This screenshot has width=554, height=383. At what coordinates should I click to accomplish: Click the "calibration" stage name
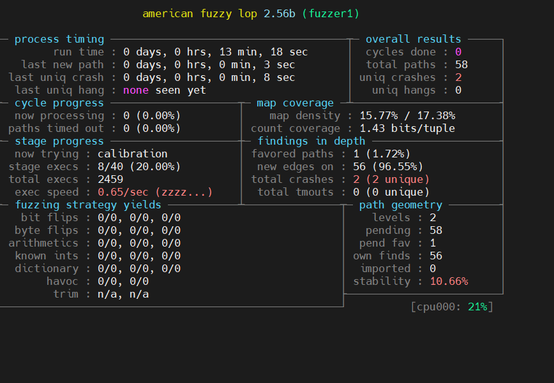tap(132, 154)
